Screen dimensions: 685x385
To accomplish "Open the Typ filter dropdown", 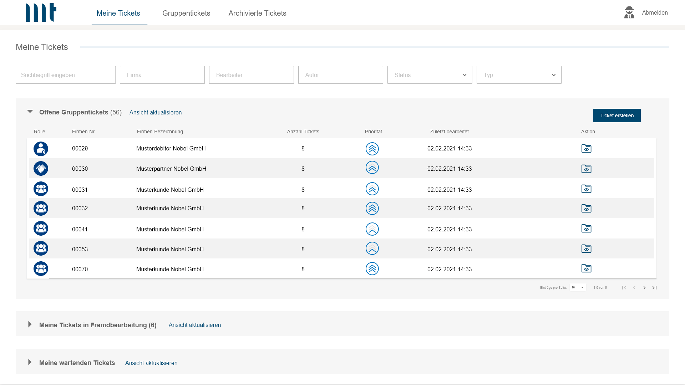I will tap(519, 75).
